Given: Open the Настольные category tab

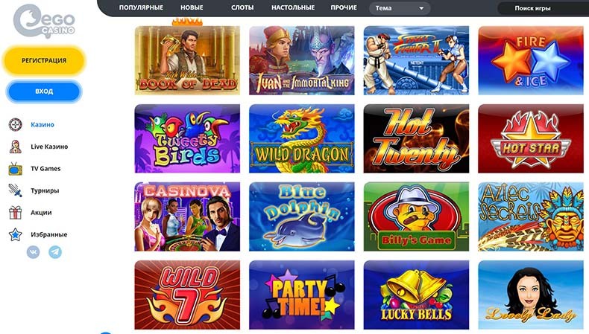Looking at the screenshot, I should 293,7.
